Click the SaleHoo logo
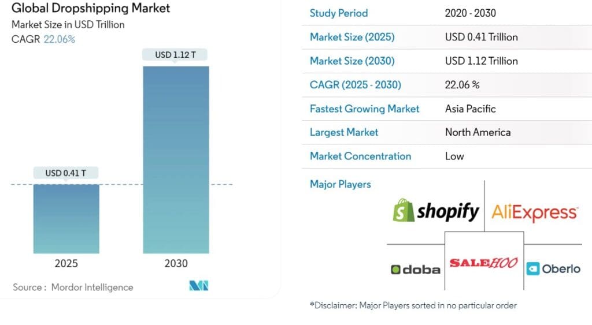Screen dimensions: 592x325 484,263
